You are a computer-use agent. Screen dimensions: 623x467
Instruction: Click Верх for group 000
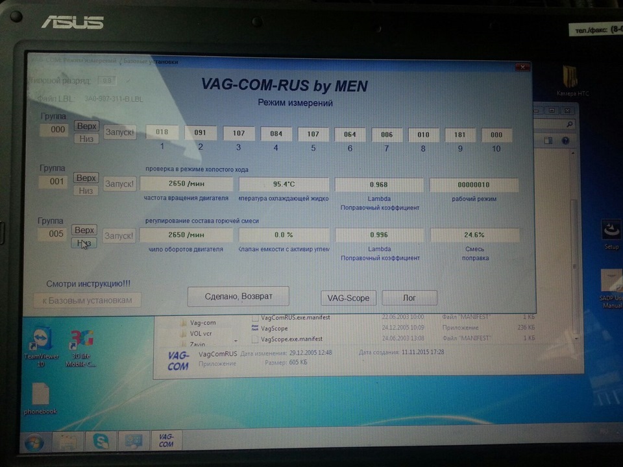pyautogui.click(x=86, y=126)
